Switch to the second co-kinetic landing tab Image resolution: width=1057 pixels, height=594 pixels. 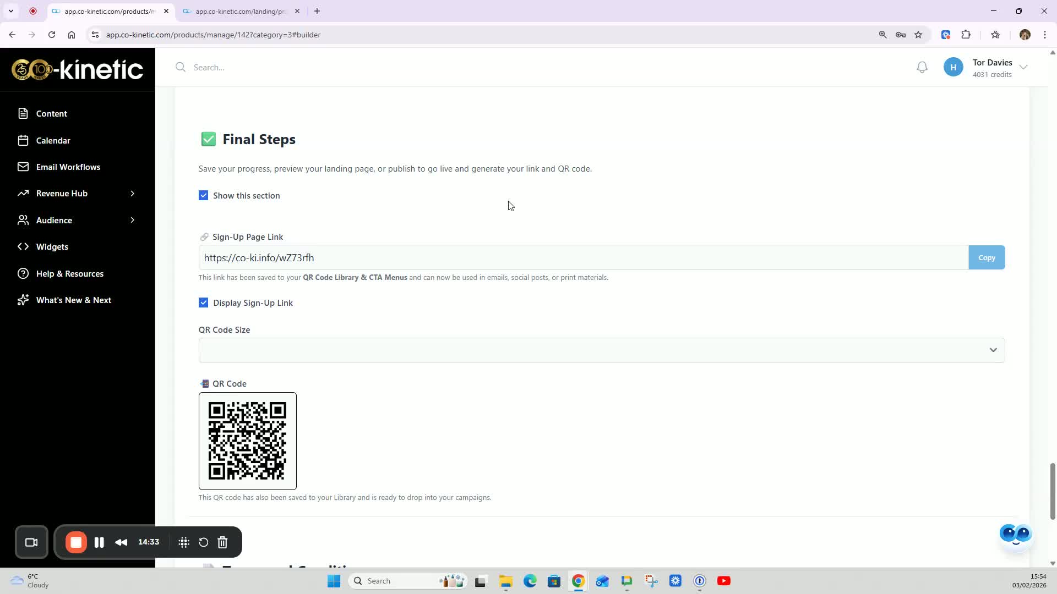(241, 11)
